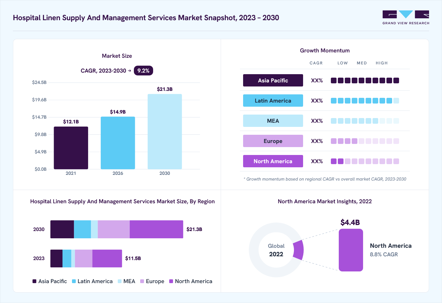This screenshot has height=303, width=442.
Task: Select the Latin America label in Growth Momentum
Action: click(x=273, y=101)
